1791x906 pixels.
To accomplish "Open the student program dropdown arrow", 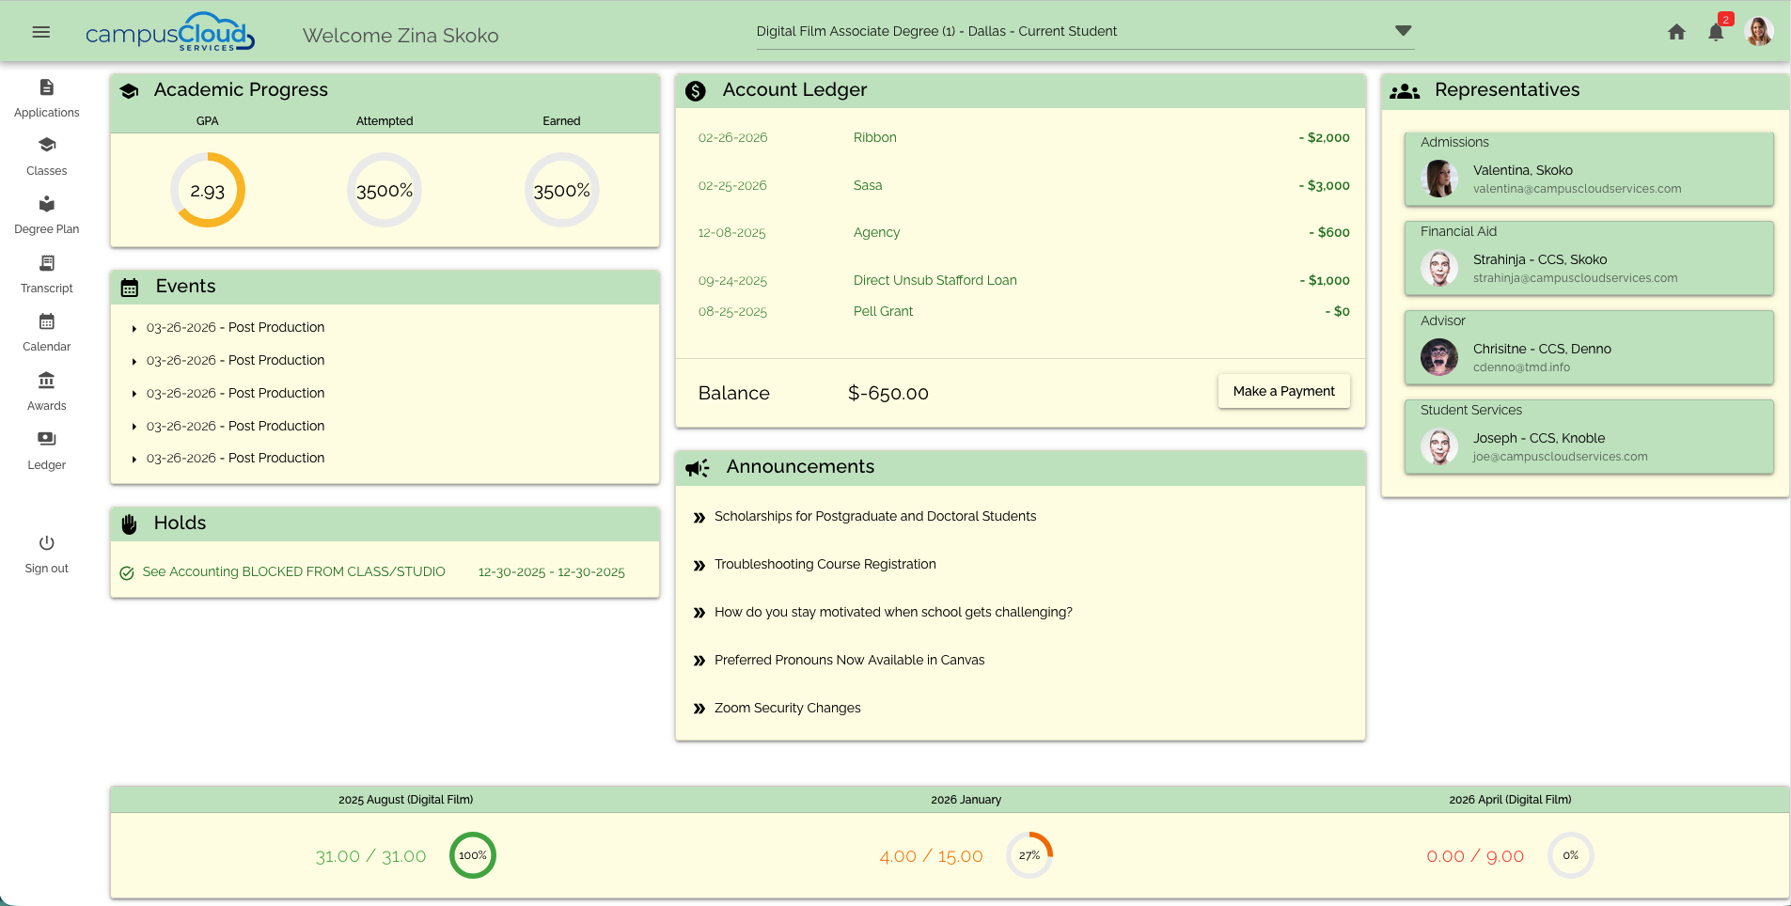I will 1402,29.
